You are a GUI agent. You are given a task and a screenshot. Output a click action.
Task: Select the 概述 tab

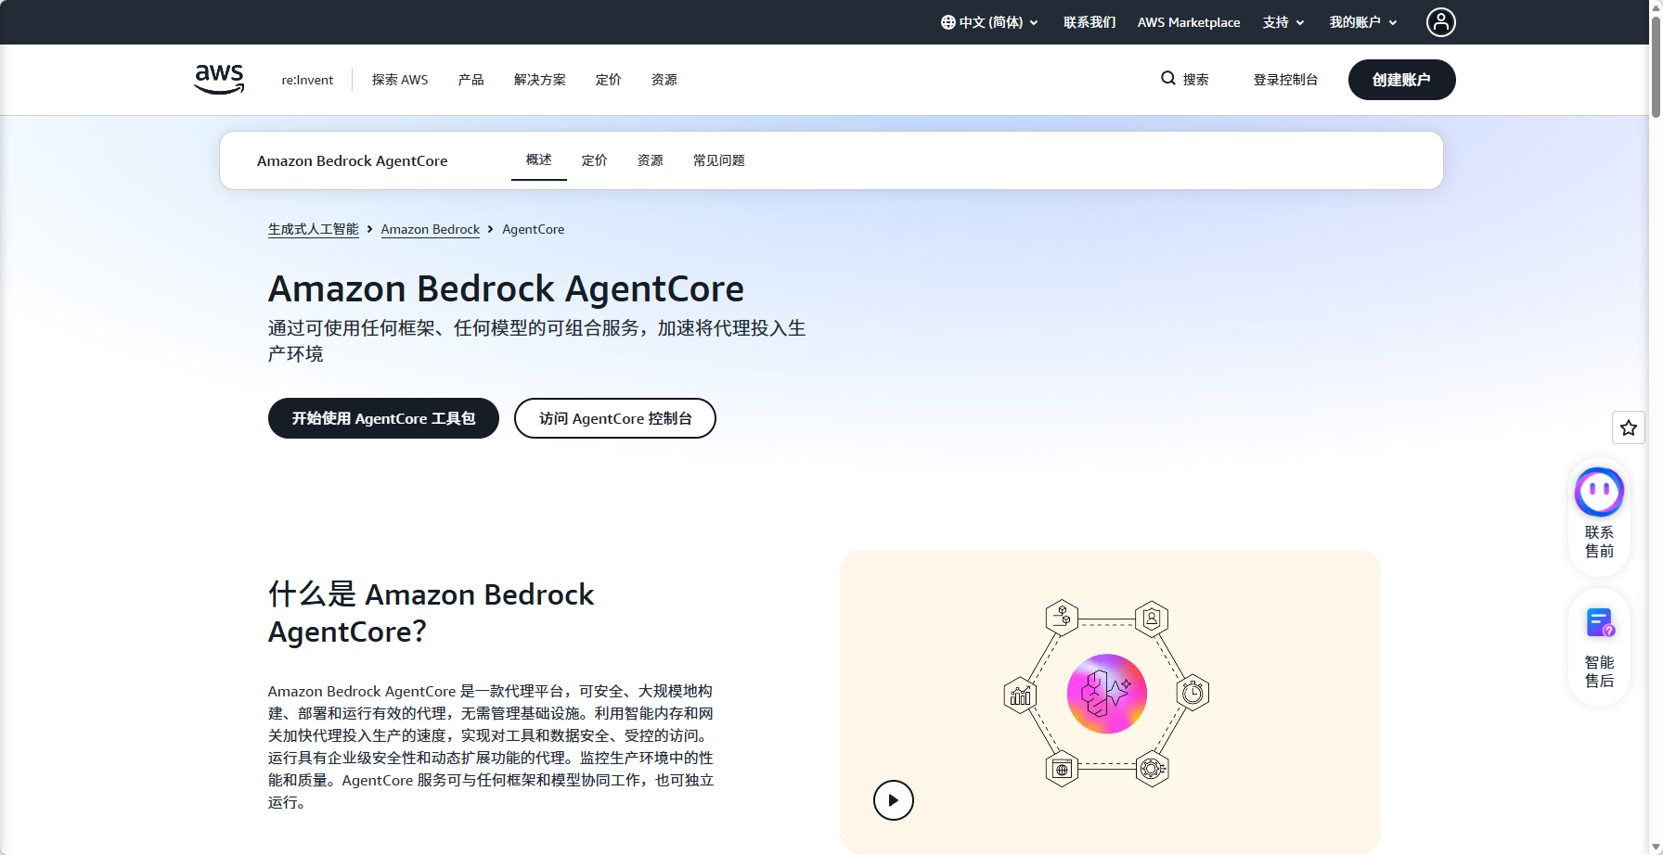point(538,160)
